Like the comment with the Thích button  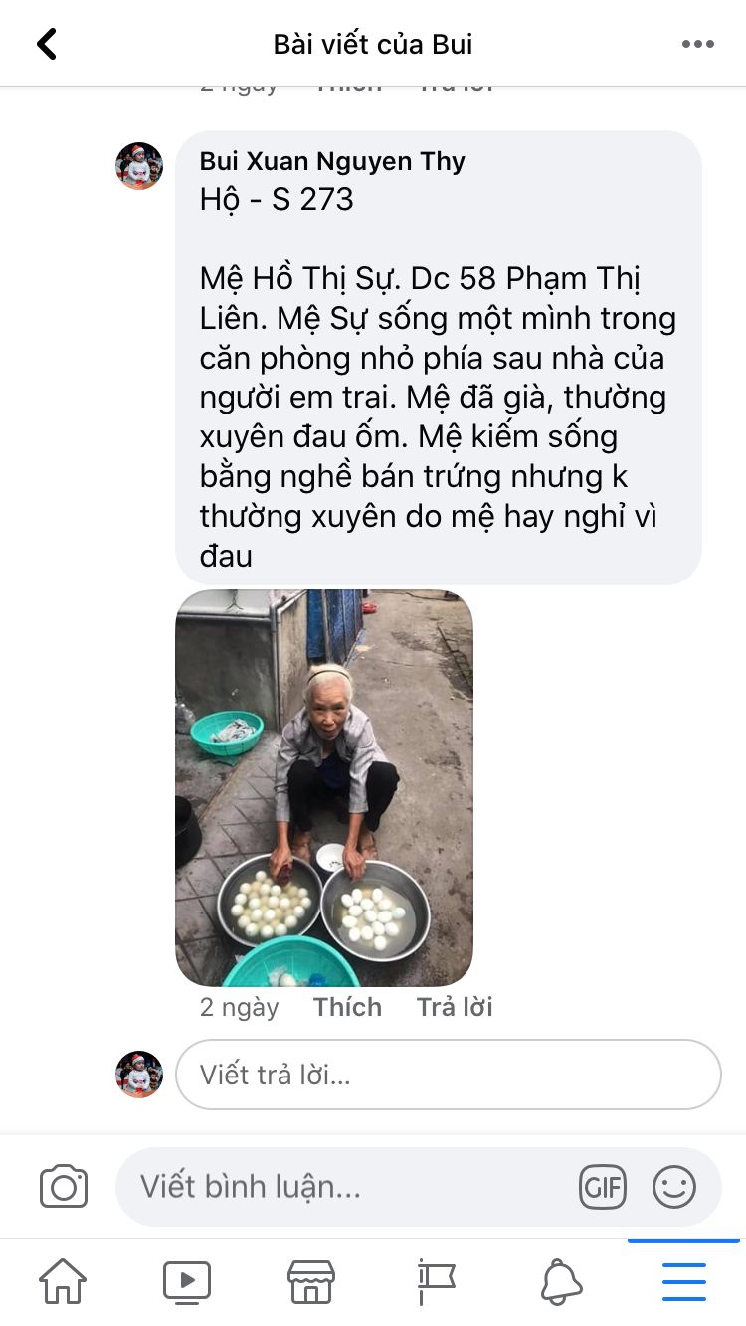(x=348, y=1007)
